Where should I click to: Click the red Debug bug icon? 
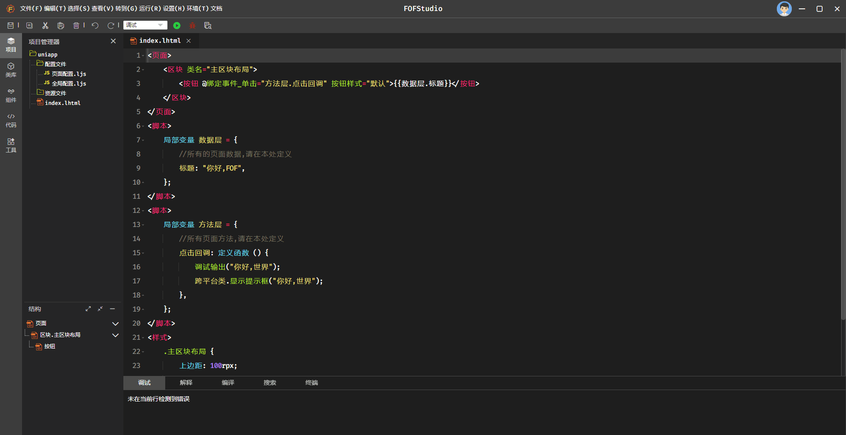[x=192, y=26]
